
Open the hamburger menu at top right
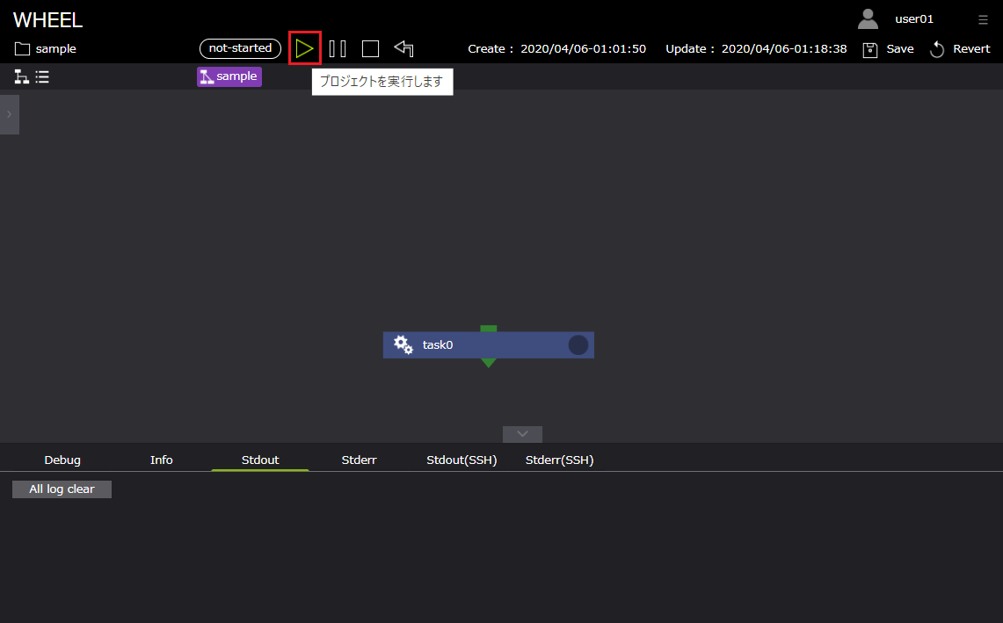coord(983,19)
